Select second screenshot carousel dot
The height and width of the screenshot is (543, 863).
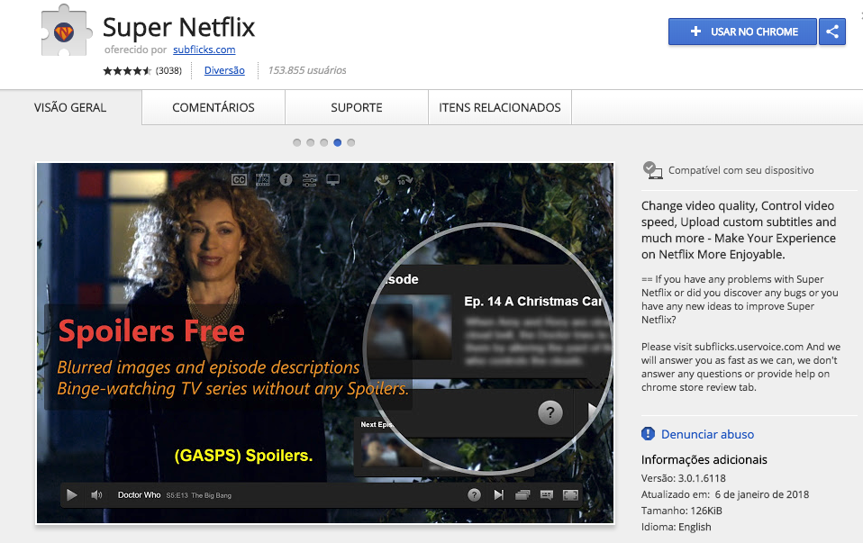tap(311, 142)
